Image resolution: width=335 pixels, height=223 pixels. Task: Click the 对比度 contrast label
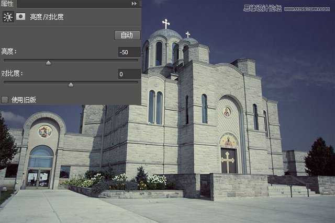pyautogui.click(x=12, y=73)
